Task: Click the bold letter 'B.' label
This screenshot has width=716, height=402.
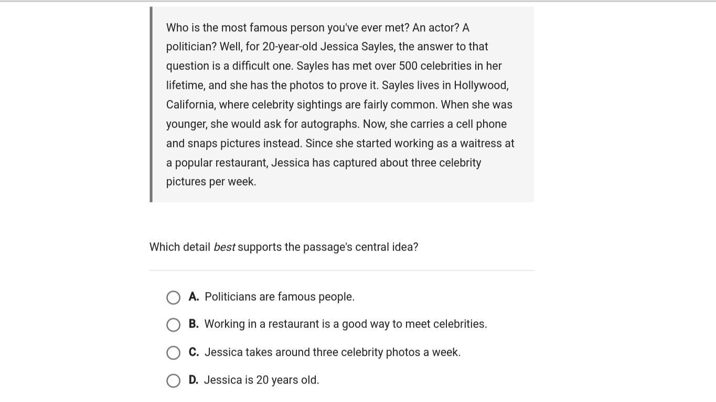Action: [194, 324]
